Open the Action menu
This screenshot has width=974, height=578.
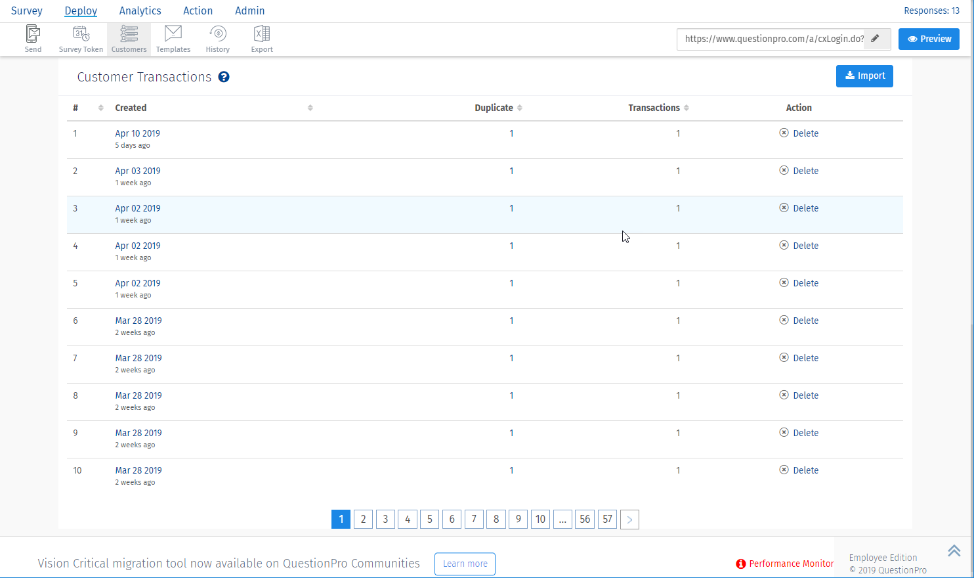click(198, 11)
